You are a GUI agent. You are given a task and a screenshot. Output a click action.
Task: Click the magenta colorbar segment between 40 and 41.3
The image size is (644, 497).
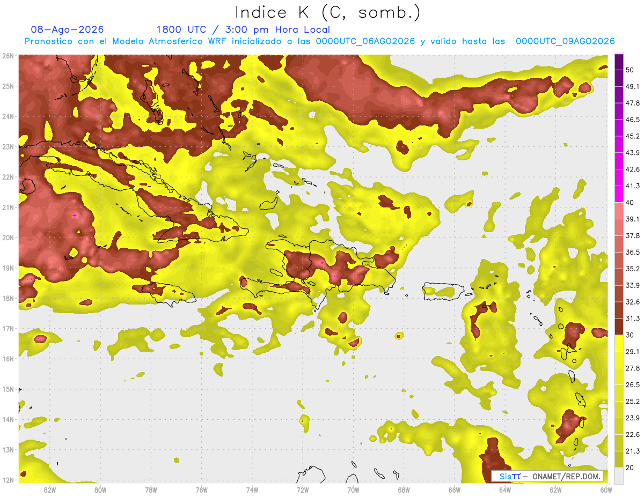pyautogui.click(x=619, y=194)
